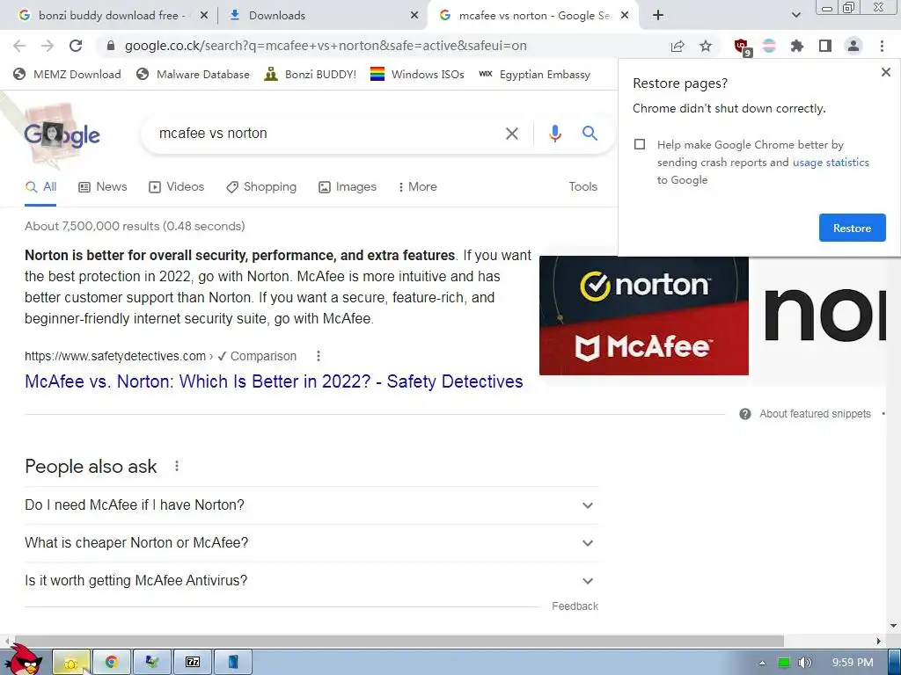Image resolution: width=901 pixels, height=675 pixels.
Task: Click the scroll right arrow
Action: click(x=879, y=641)
